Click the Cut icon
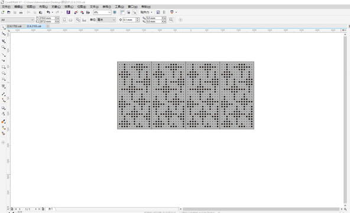The image size is (350, 213). 28,12
